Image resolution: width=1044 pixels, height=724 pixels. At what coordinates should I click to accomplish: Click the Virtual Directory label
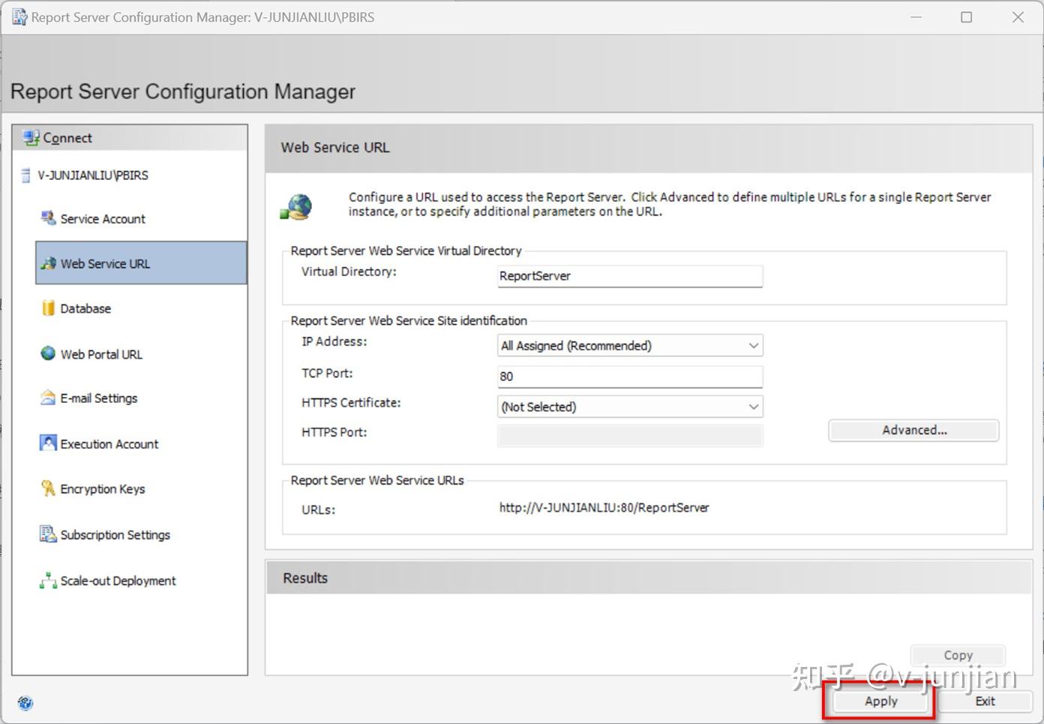click(349, 272)
